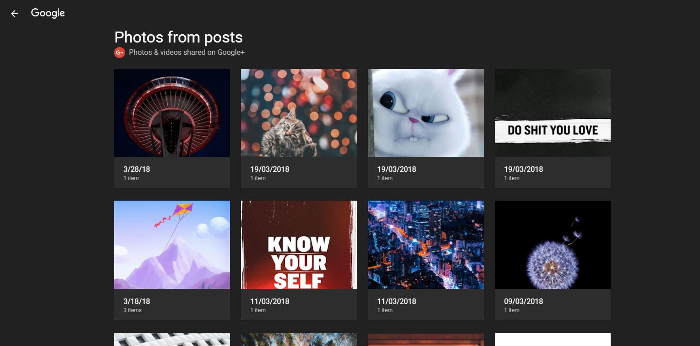This screenshot has height=346, width=700.
Task: Click the 3/18/18 album date label
Action: pyautogui.click(x=137, y=301)
